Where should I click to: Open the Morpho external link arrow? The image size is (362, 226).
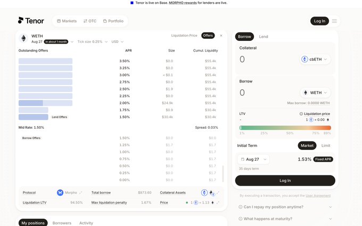[80, 192]
